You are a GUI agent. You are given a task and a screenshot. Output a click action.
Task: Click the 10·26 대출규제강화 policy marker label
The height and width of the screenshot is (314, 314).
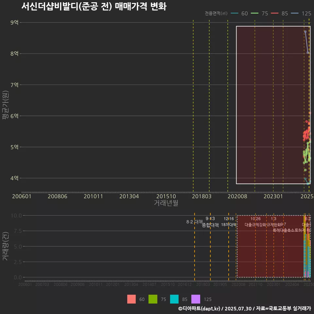pyautogui.click(x=255, y=222)
